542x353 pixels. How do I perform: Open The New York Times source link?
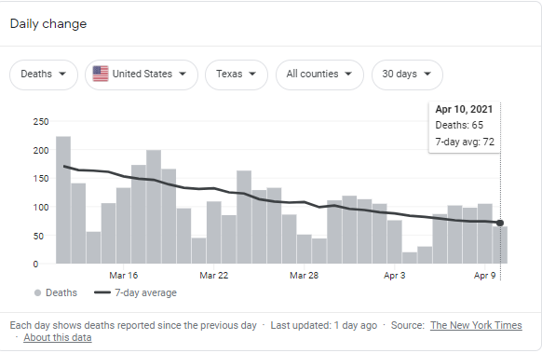[476, 325]
